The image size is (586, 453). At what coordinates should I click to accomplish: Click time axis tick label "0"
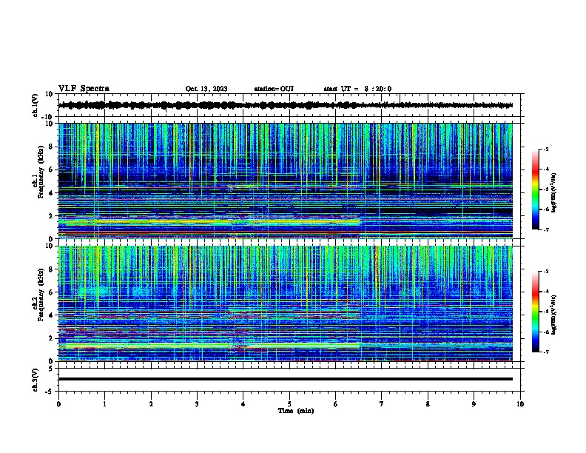58,404
